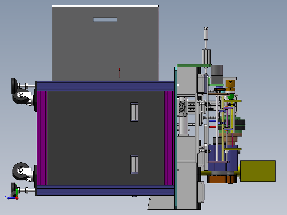Viewport: 287px width, 215px height.
Task: Select the dark gray stepper motor body
Action: point(217,74)
